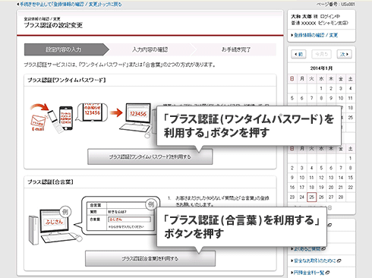Click the 入力内容の確認 step tab

[x=150, y=49]
